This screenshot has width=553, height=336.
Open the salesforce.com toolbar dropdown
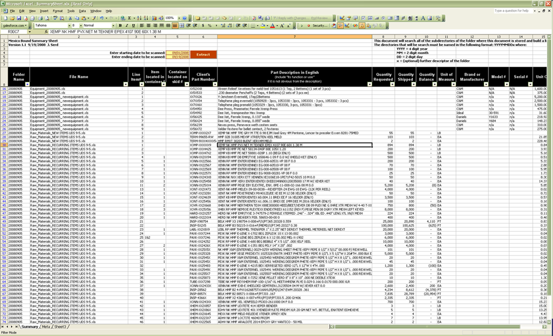pyautogui.click(x=15, y=25)
